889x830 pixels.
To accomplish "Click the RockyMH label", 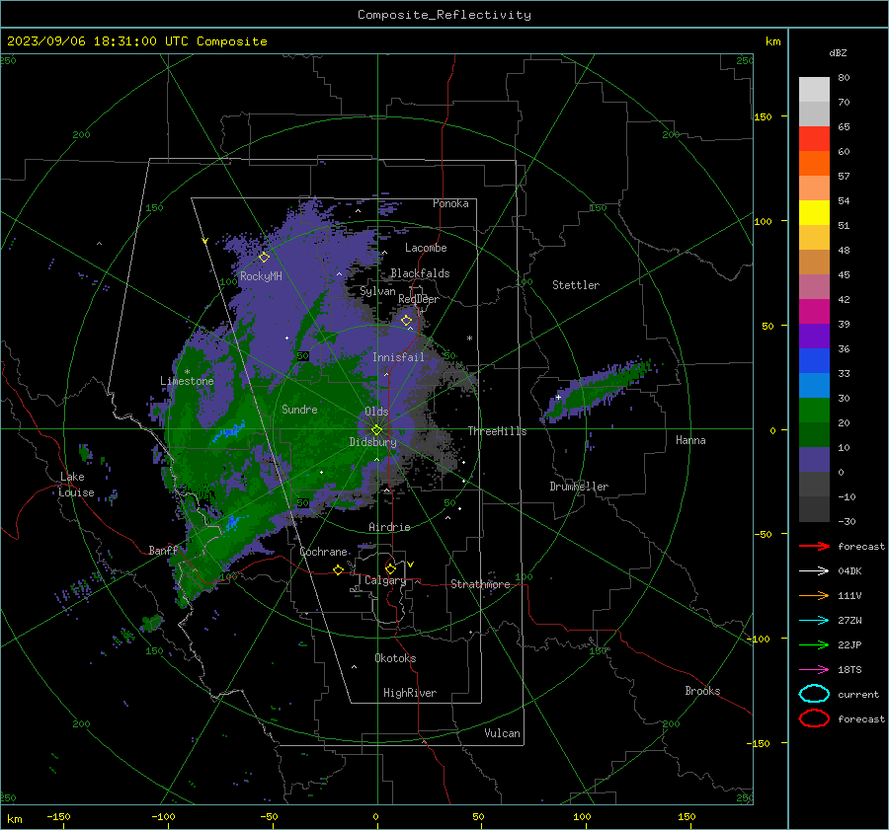I will [x=261, y=276].
